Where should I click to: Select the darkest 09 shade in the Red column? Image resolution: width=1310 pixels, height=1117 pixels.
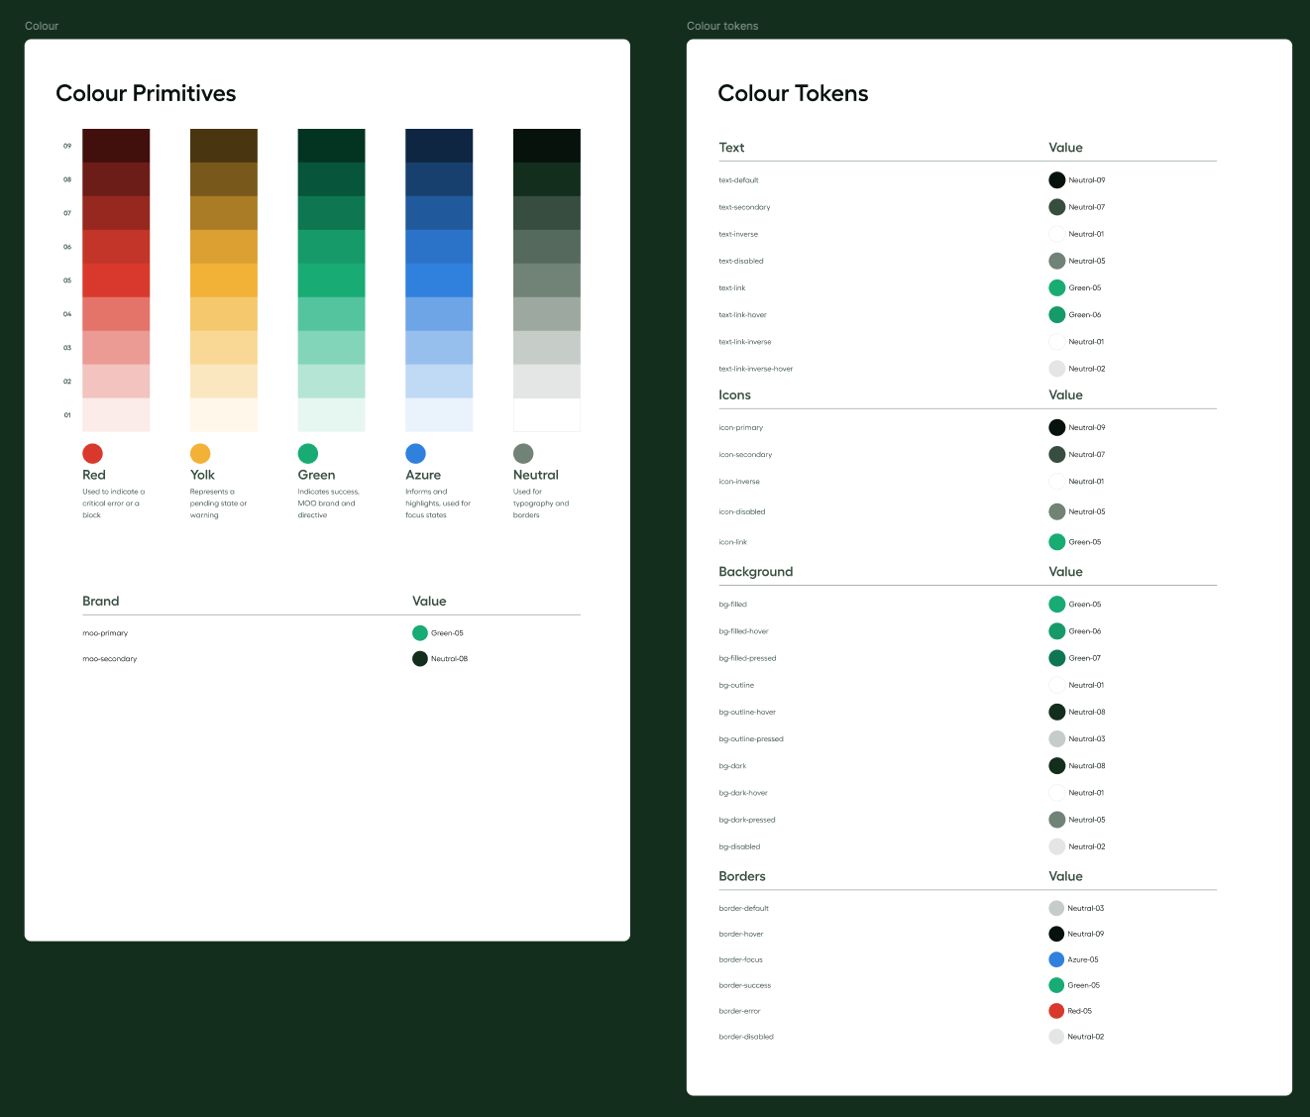pos(116,146)
